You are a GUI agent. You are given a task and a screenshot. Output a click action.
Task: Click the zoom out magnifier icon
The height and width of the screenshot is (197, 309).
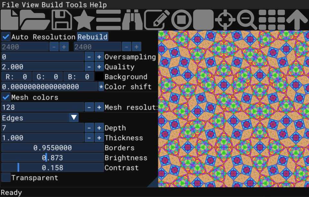(x=247, y=20)
